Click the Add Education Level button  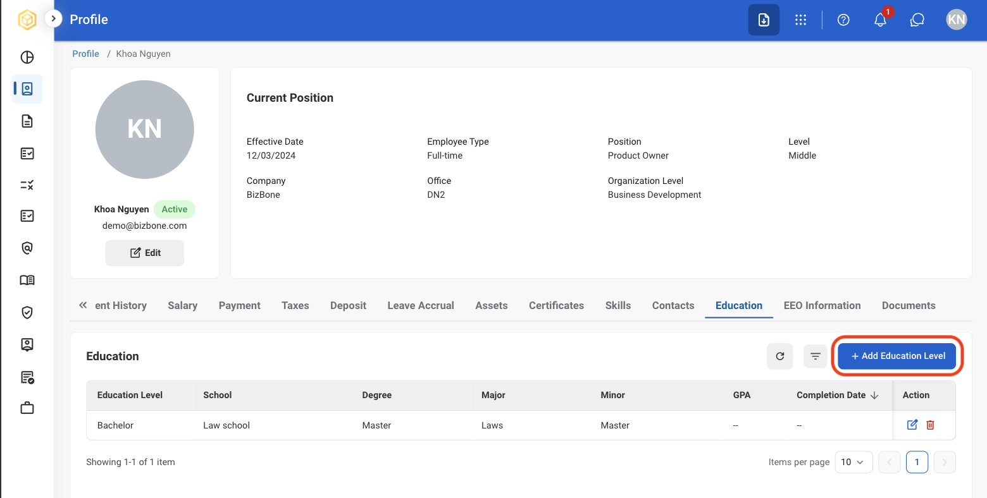click(897, 356)
